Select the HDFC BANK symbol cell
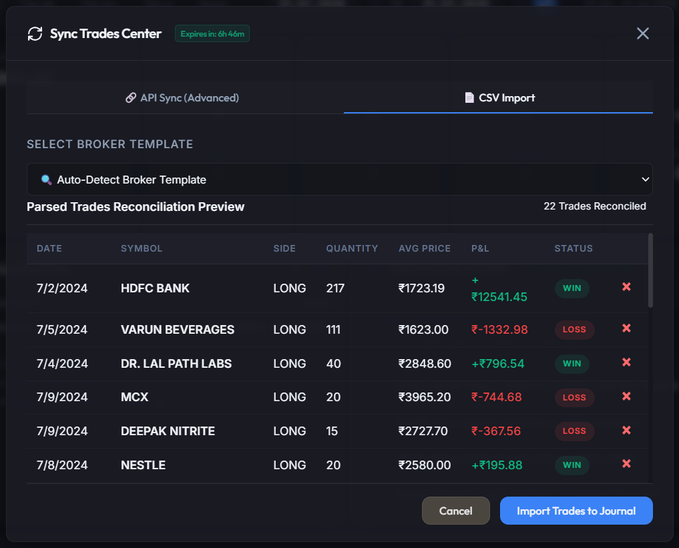The height and width of the screenshot is (548, 679). pos(155,288)
